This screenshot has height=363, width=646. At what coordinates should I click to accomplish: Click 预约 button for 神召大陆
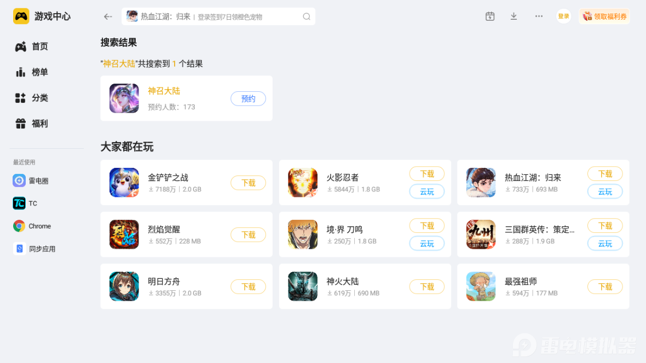[248, 99]
